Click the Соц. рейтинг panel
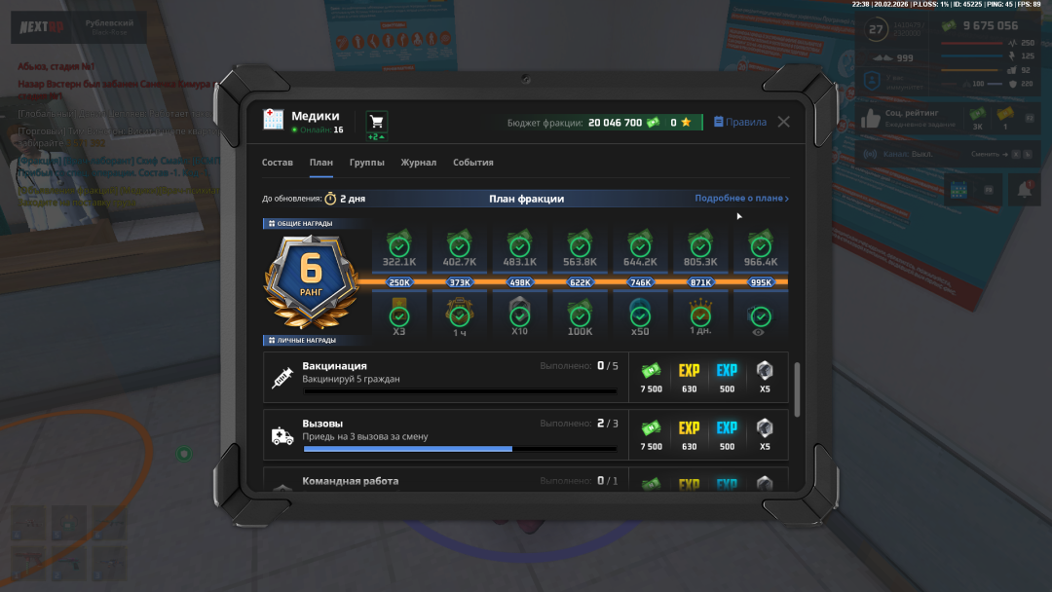The width and height of the screenshot is (1052, 592). click(x=906, y=119)
